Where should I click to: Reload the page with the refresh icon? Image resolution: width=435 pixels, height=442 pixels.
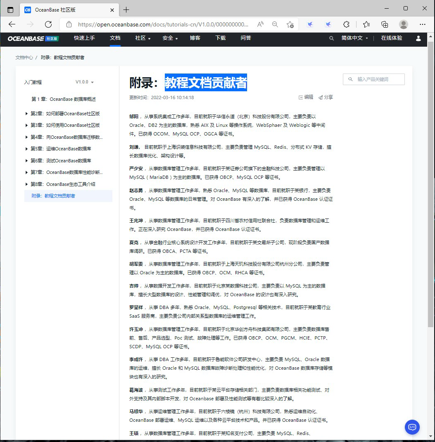point(48,24)
